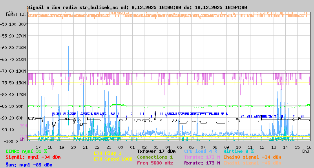Screen dimensions: 314x168
Task: Click the Connections 1 legend label
Action: click(x=155, y=157)
